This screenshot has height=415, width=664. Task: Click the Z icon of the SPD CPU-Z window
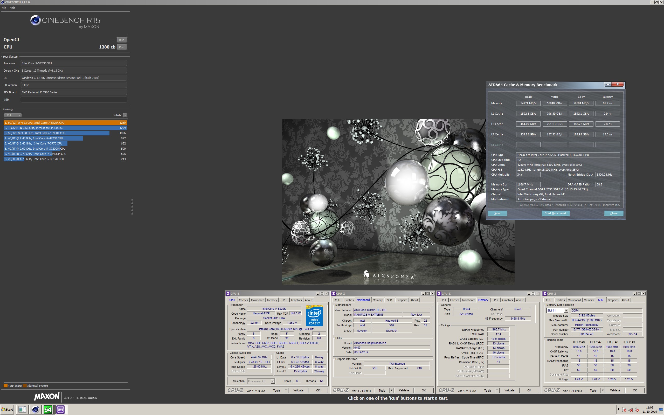tap(545, 293)
